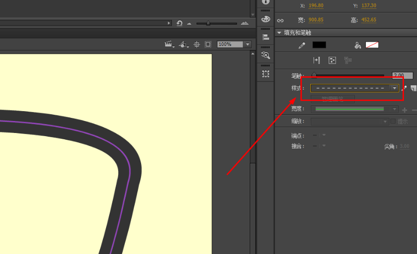Open the Edit Scene clapperboard menu
This screenshot has width=417, height=254.
tap(169, 44)
